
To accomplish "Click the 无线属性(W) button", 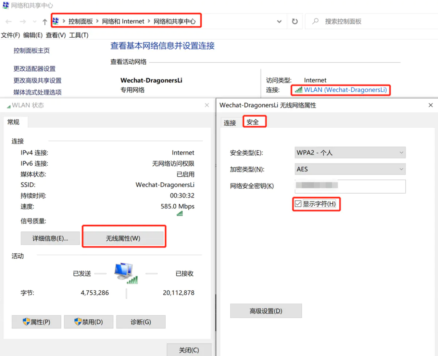I will point(123,238).
